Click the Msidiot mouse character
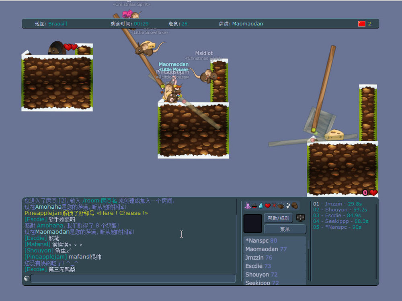Image resolution: width=402 pixels, height=301 pixels. 208,75
